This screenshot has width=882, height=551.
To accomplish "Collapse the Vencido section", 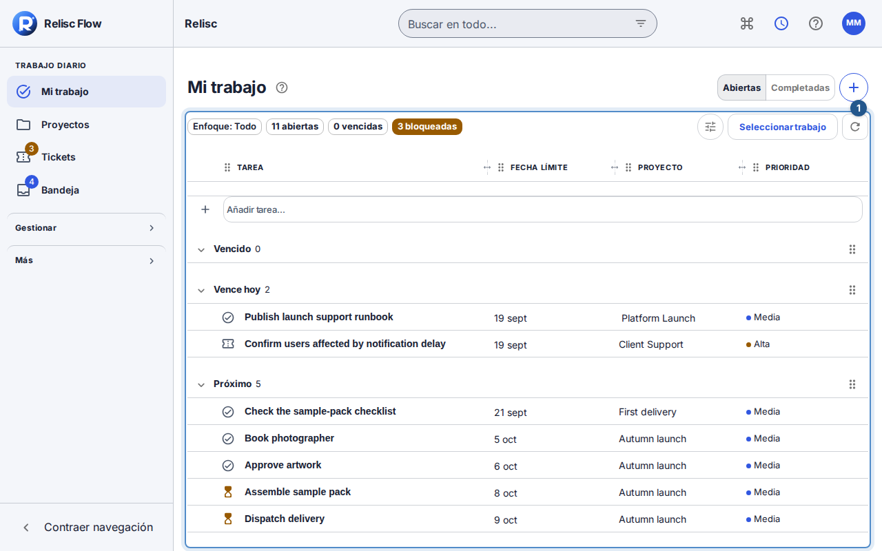I will pyautogui.click(x=201, y=249).
